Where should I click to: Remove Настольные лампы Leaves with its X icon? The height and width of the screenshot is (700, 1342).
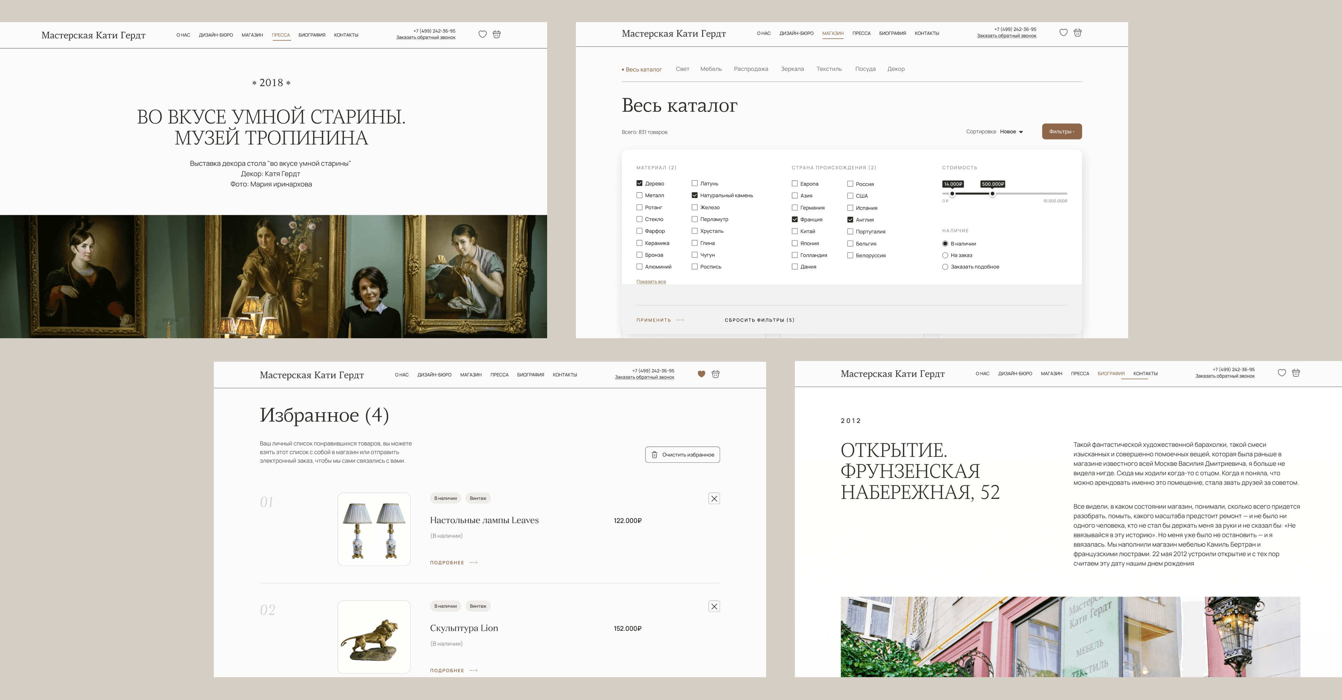pos(714,498)
